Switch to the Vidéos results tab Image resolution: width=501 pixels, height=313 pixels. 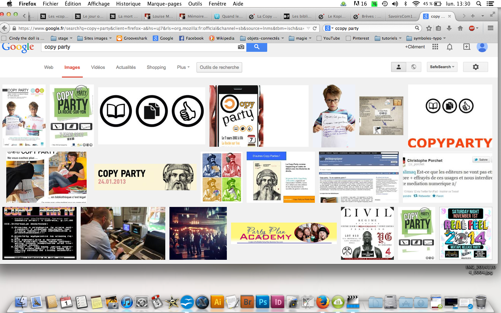coord(98,67)
